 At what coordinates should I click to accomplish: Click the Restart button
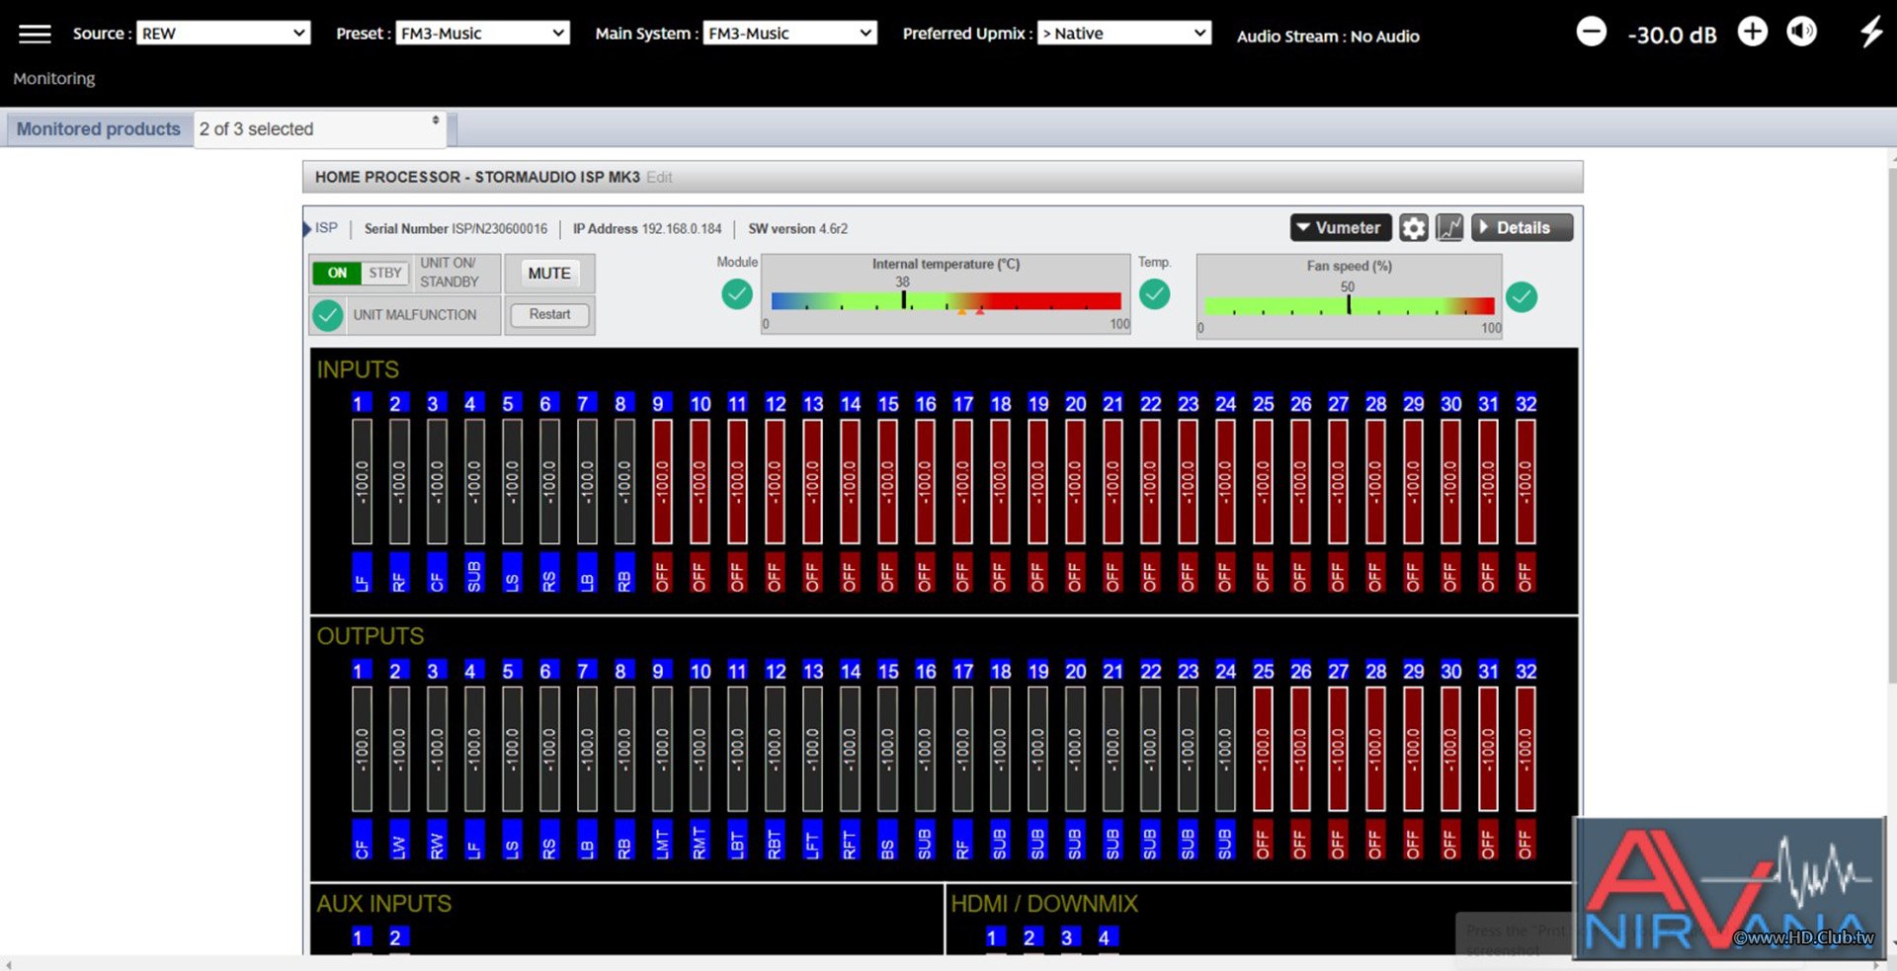tap(549, 315)
